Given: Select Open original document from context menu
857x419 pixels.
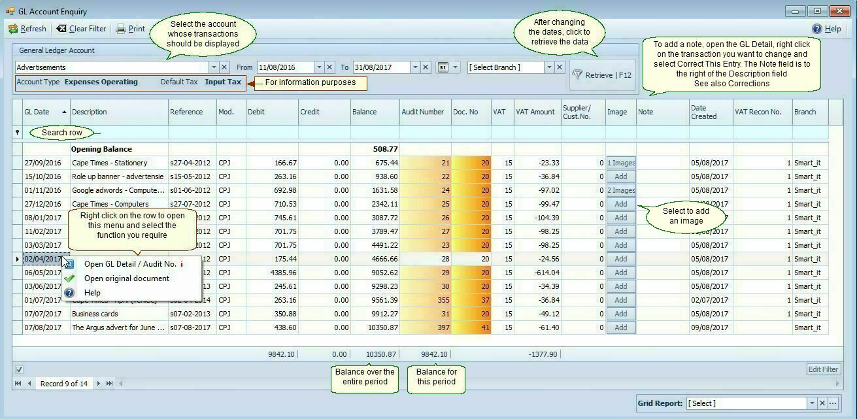Looking at the screenshot, I should point(126,278).
